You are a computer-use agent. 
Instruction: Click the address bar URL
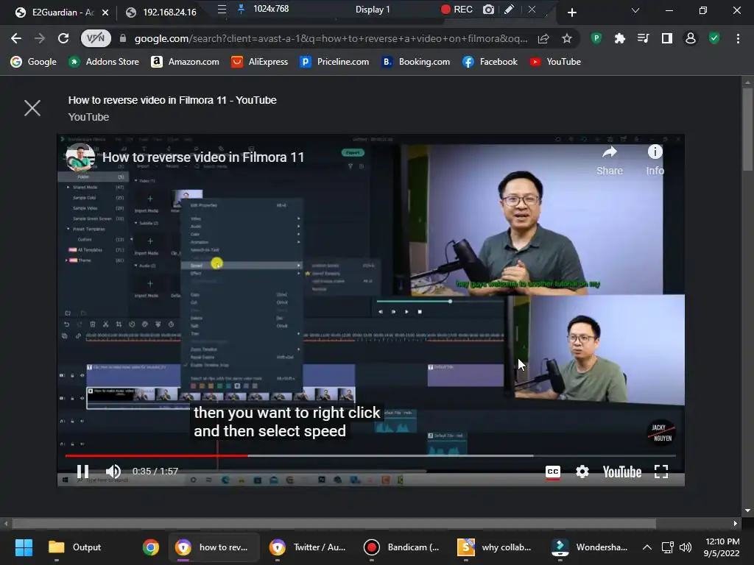tap(331, 38)
